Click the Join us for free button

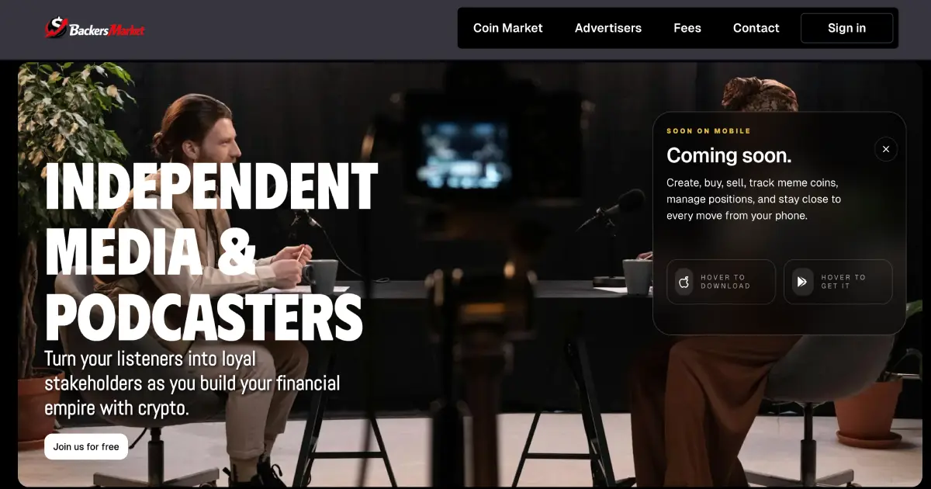86,446
